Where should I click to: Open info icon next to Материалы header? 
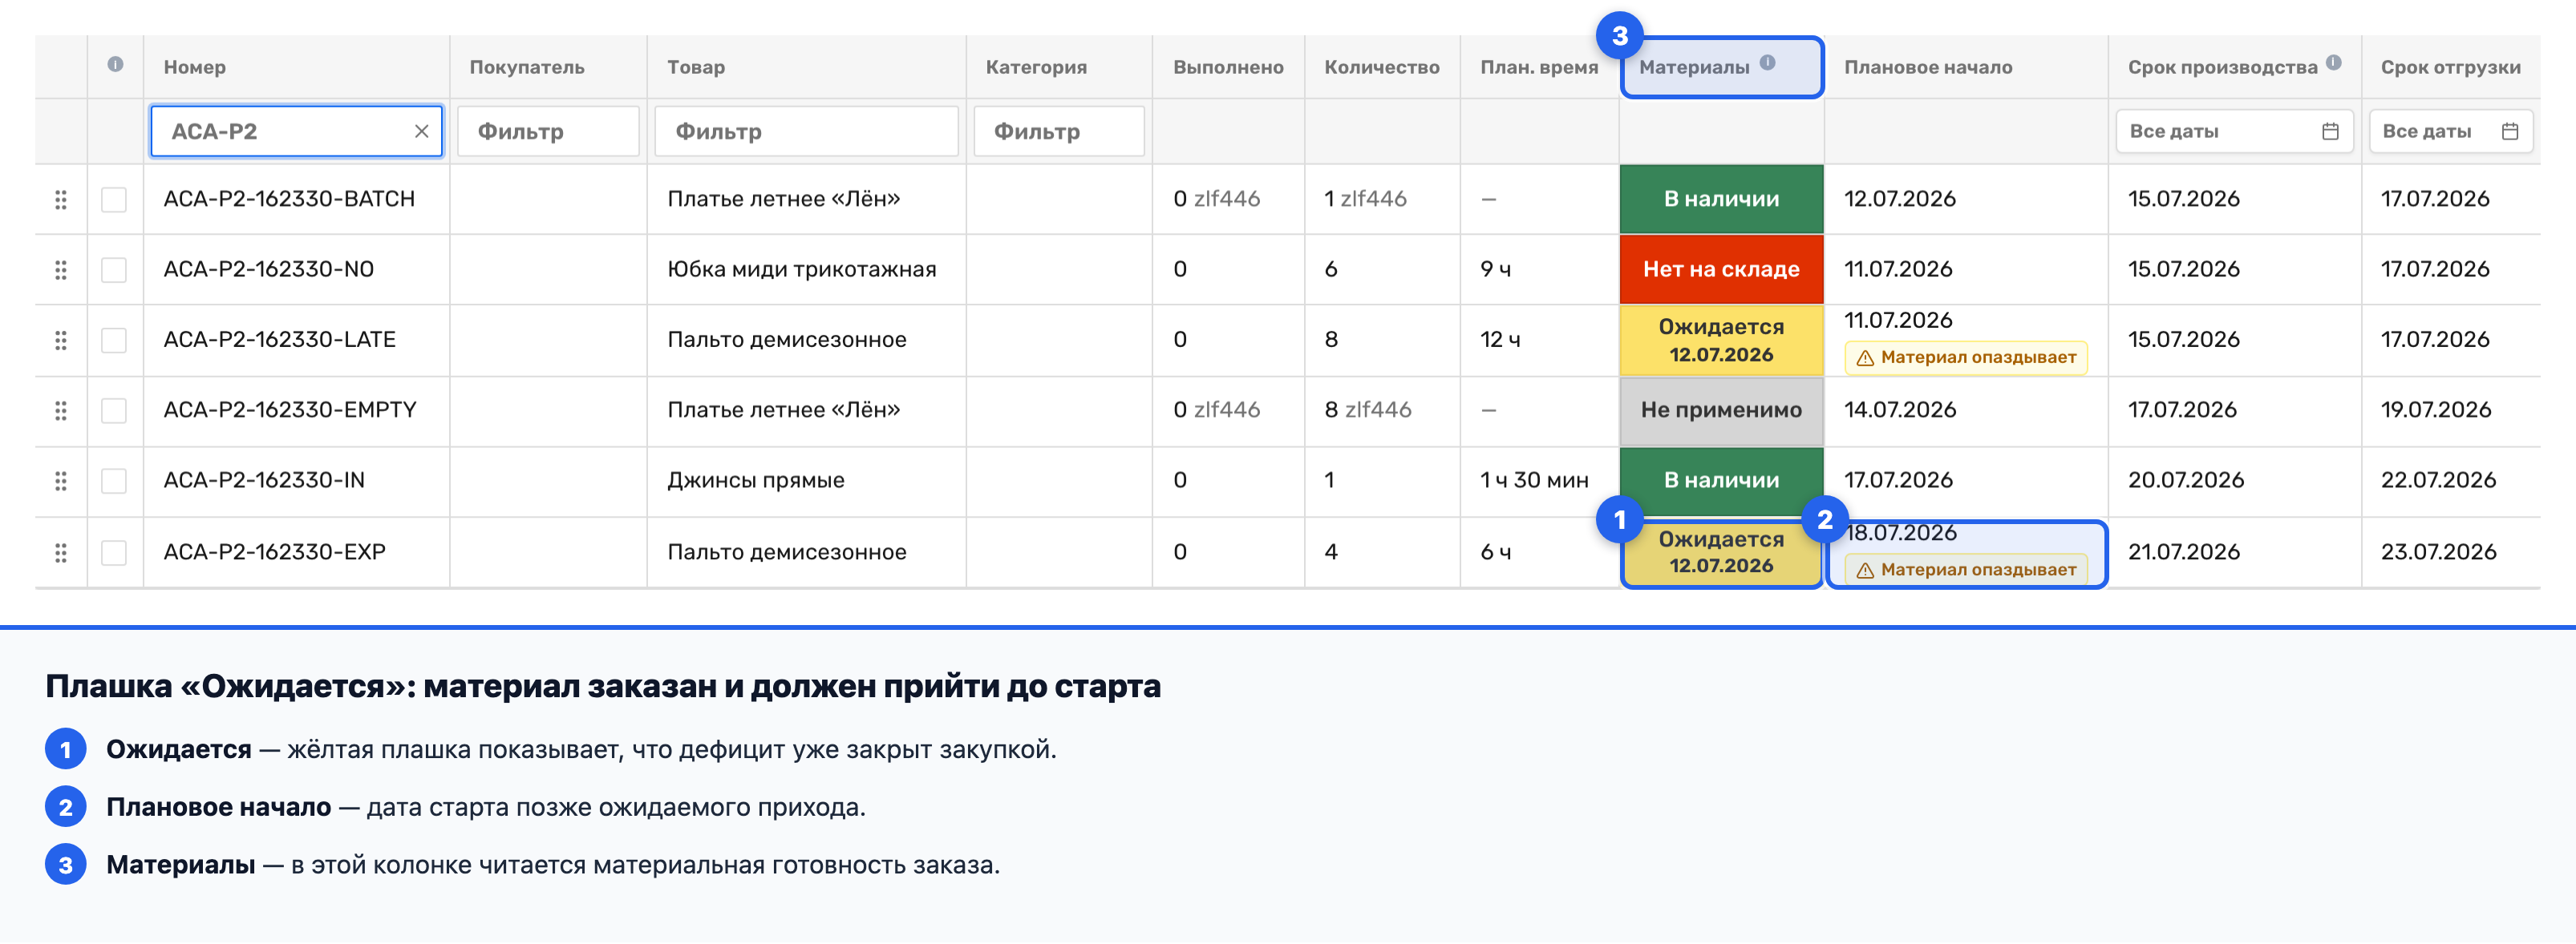[1767, 62]
